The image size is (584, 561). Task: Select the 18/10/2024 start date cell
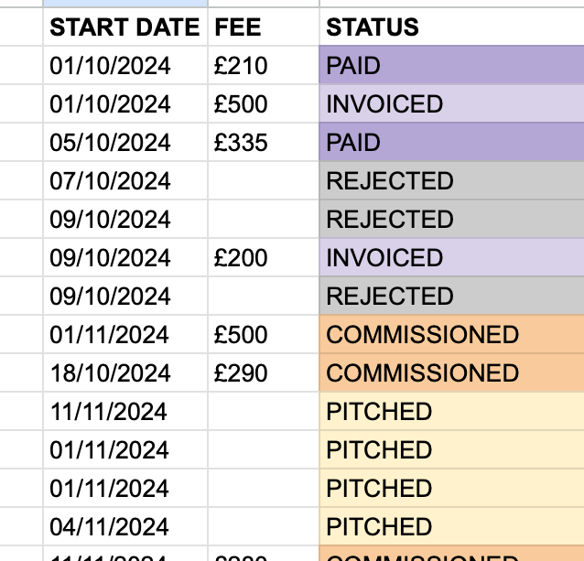[125, 372]
